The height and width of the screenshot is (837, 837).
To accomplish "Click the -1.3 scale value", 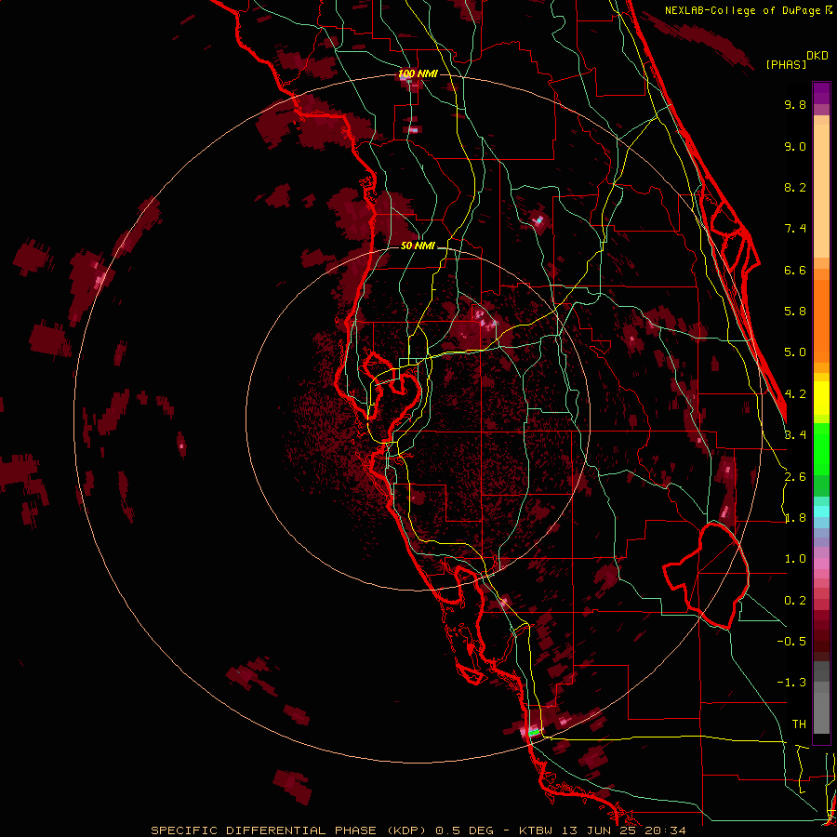I will [791, 683].
